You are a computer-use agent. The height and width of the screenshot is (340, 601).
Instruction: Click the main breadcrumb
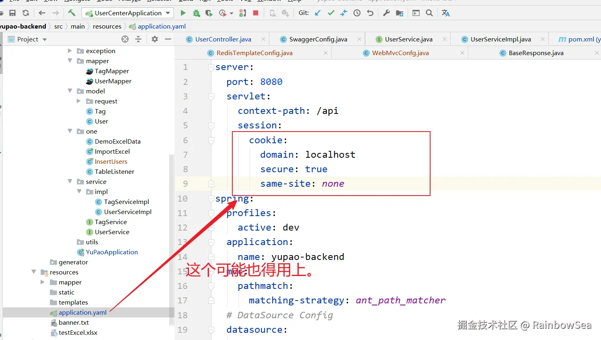pos(78,26)
